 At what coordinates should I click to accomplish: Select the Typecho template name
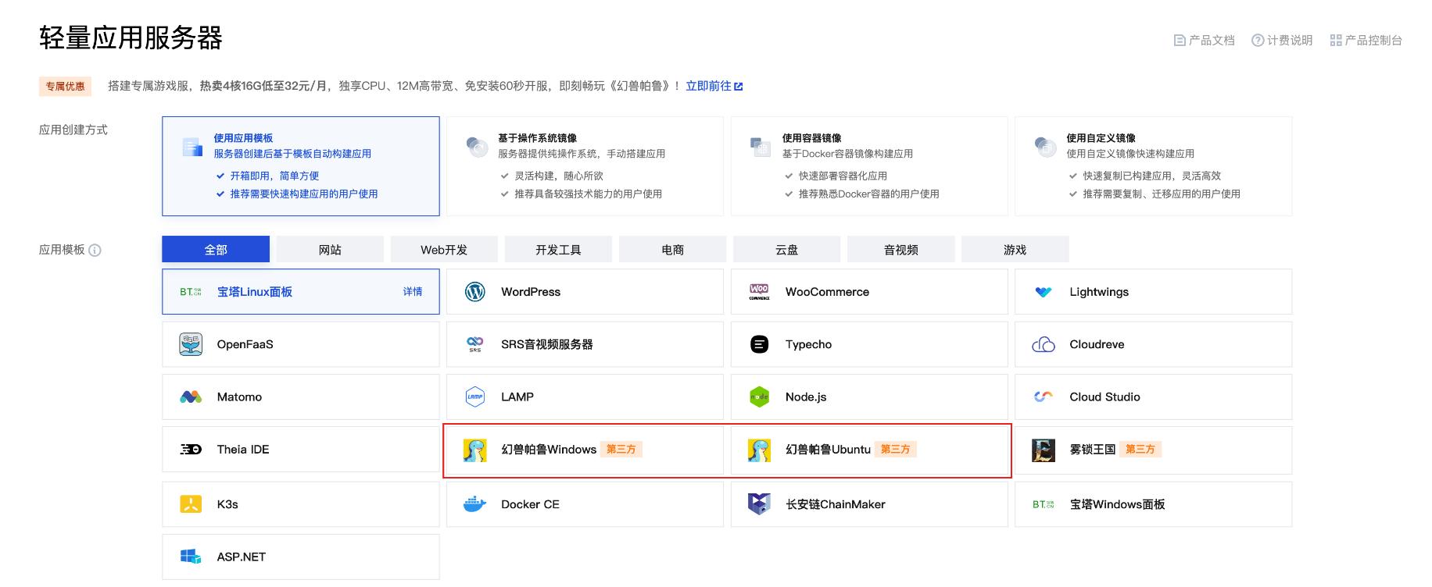[x=808, y=344]
